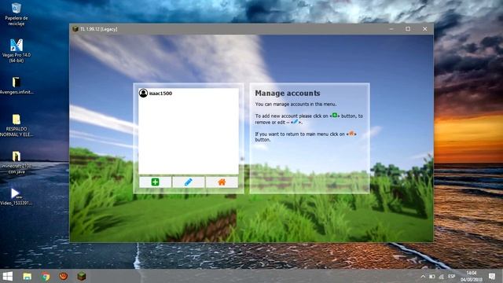Click the orange home button
Image resolution: width=503 pixels, height=283 pixels.
[x=222, y=182]
